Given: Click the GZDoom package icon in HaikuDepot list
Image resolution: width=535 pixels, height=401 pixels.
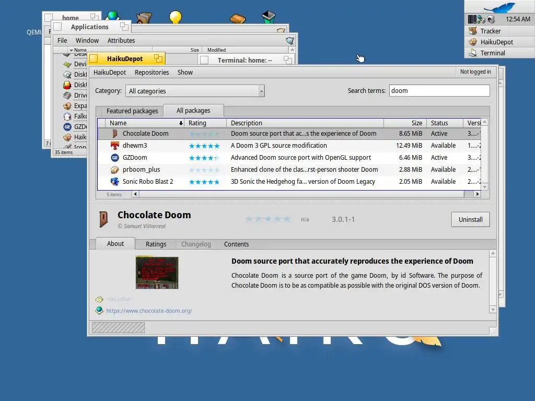Looking at the screenshot, I should pos(115,158).
